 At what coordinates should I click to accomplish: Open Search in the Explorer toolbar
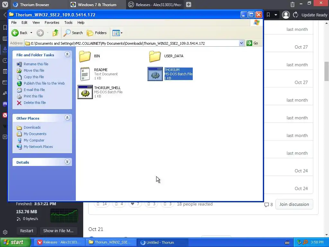pyautogui.click(x=73, y=33)
